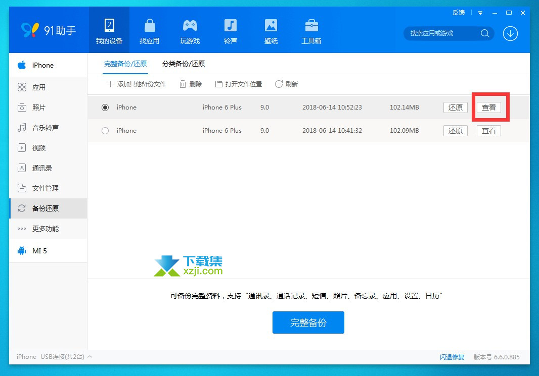
Task: Click the 102.14MB size text
Action: [x=405, y=108]
